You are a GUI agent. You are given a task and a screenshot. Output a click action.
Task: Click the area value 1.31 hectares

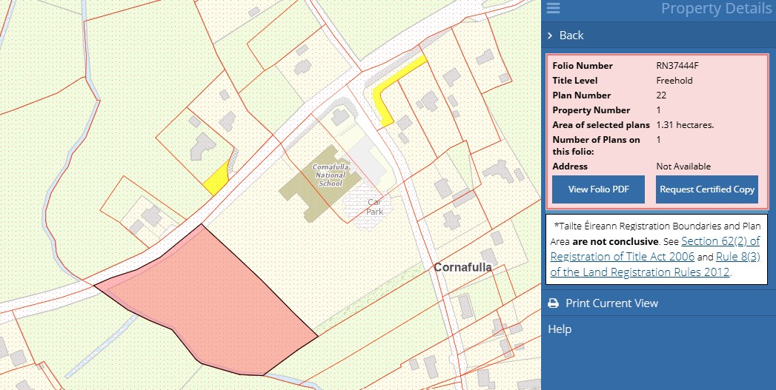pos(685,125)
